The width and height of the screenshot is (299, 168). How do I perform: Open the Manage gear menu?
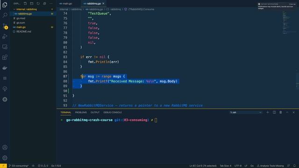[5, 158]
